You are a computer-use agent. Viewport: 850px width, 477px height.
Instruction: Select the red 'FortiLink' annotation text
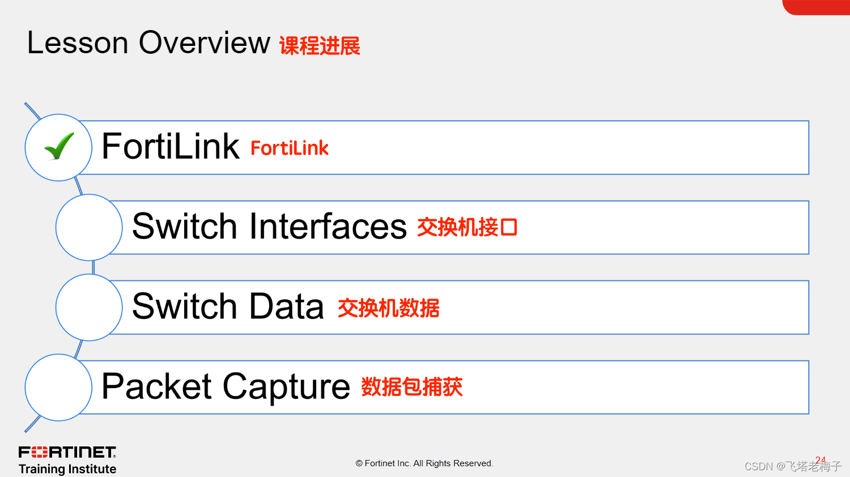point(290,148)
